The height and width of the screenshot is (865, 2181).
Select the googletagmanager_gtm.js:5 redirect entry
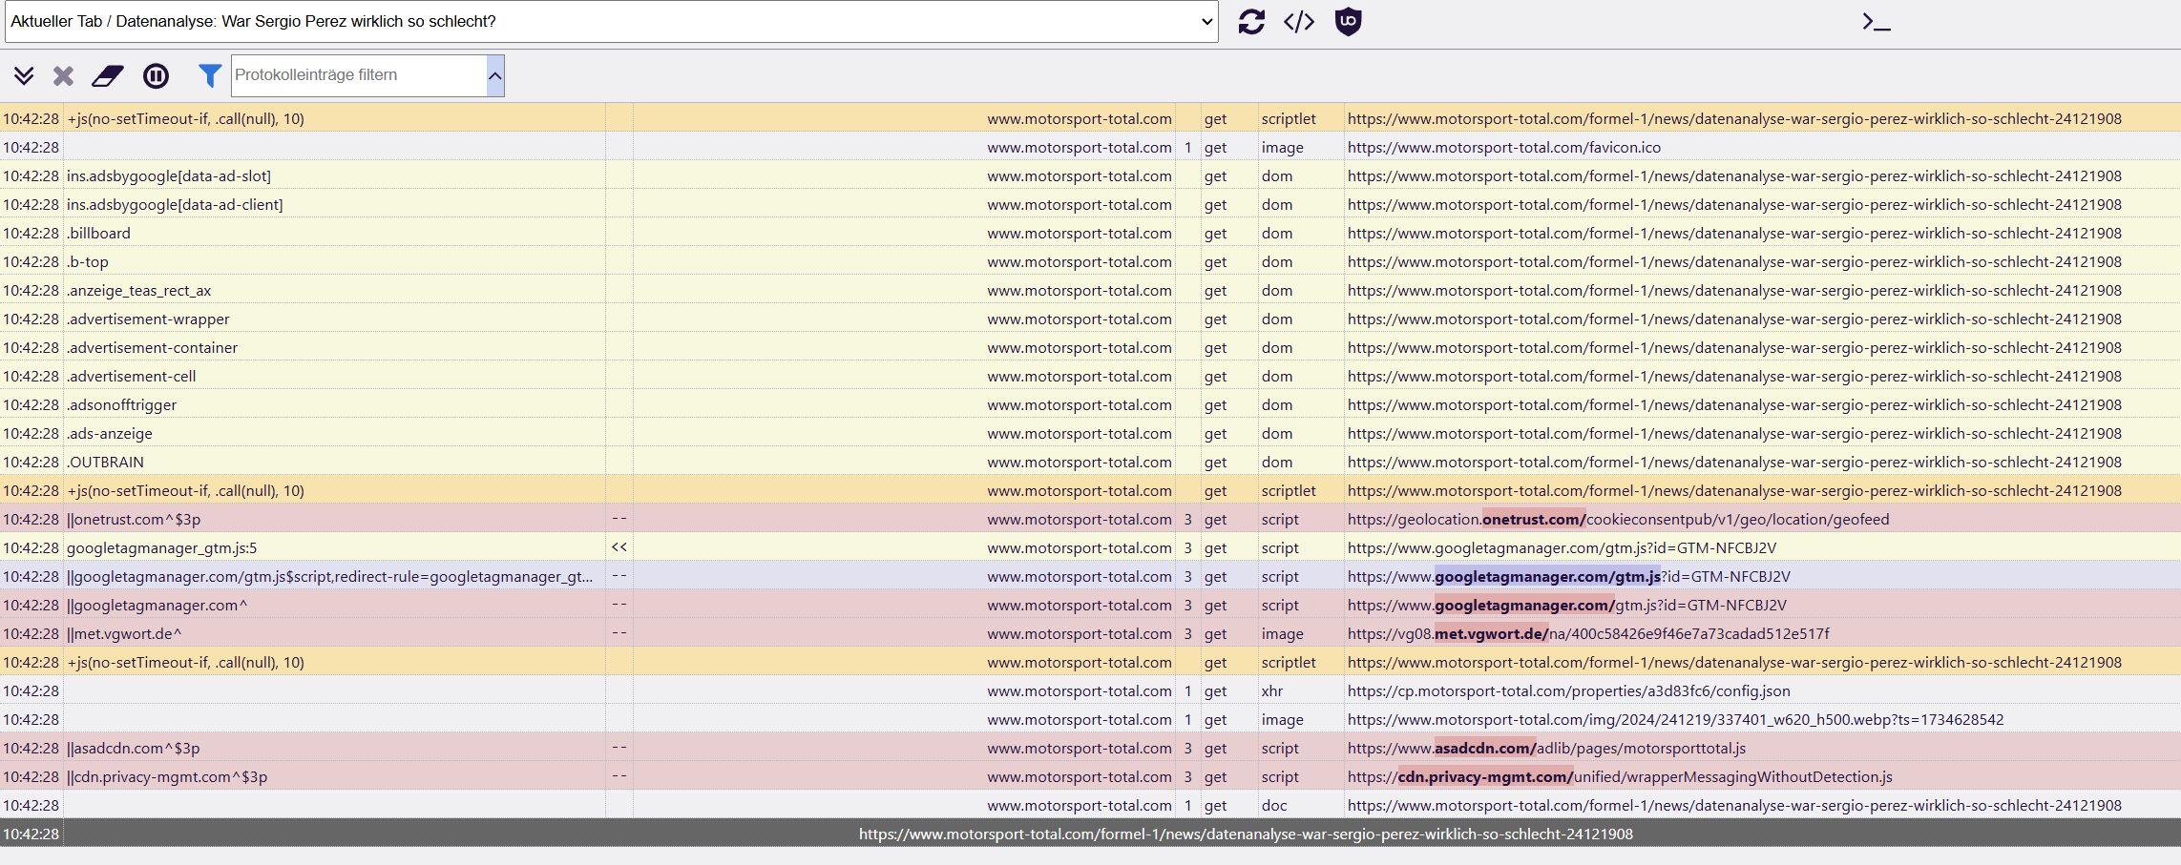tap(161, 547)
